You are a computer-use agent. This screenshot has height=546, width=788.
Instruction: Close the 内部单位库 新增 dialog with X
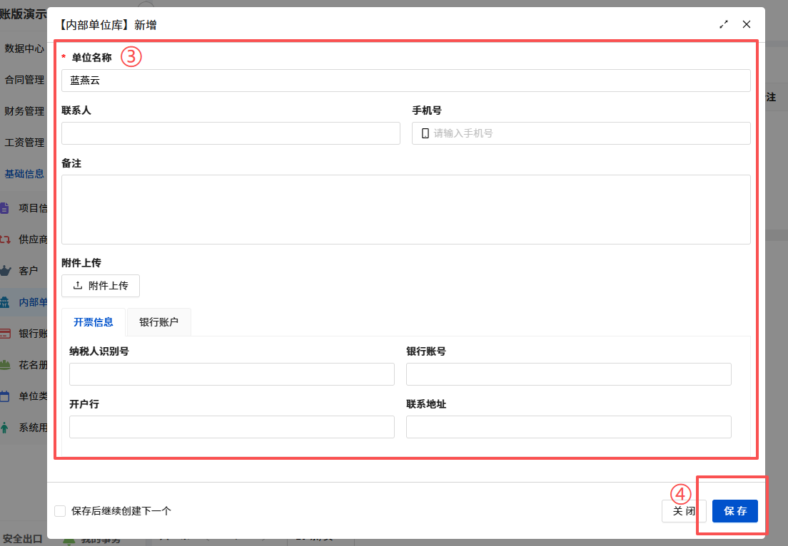tap(747, 24)
